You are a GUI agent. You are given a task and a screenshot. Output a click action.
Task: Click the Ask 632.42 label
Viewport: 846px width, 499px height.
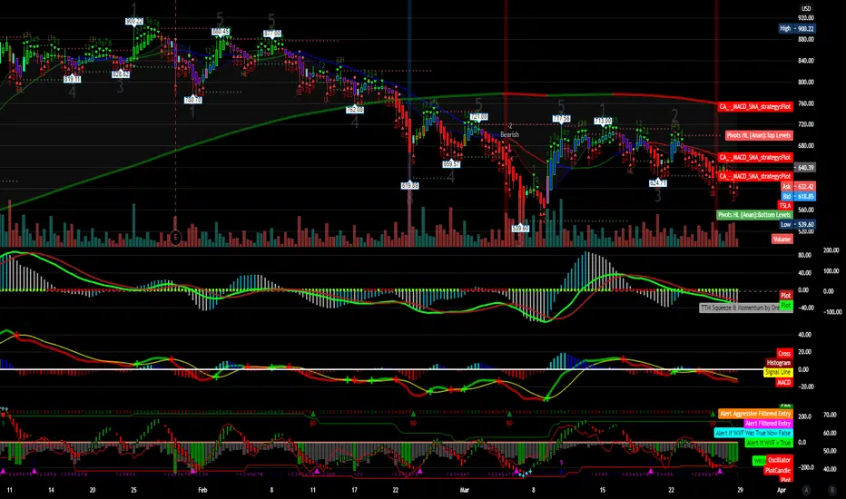798,187
